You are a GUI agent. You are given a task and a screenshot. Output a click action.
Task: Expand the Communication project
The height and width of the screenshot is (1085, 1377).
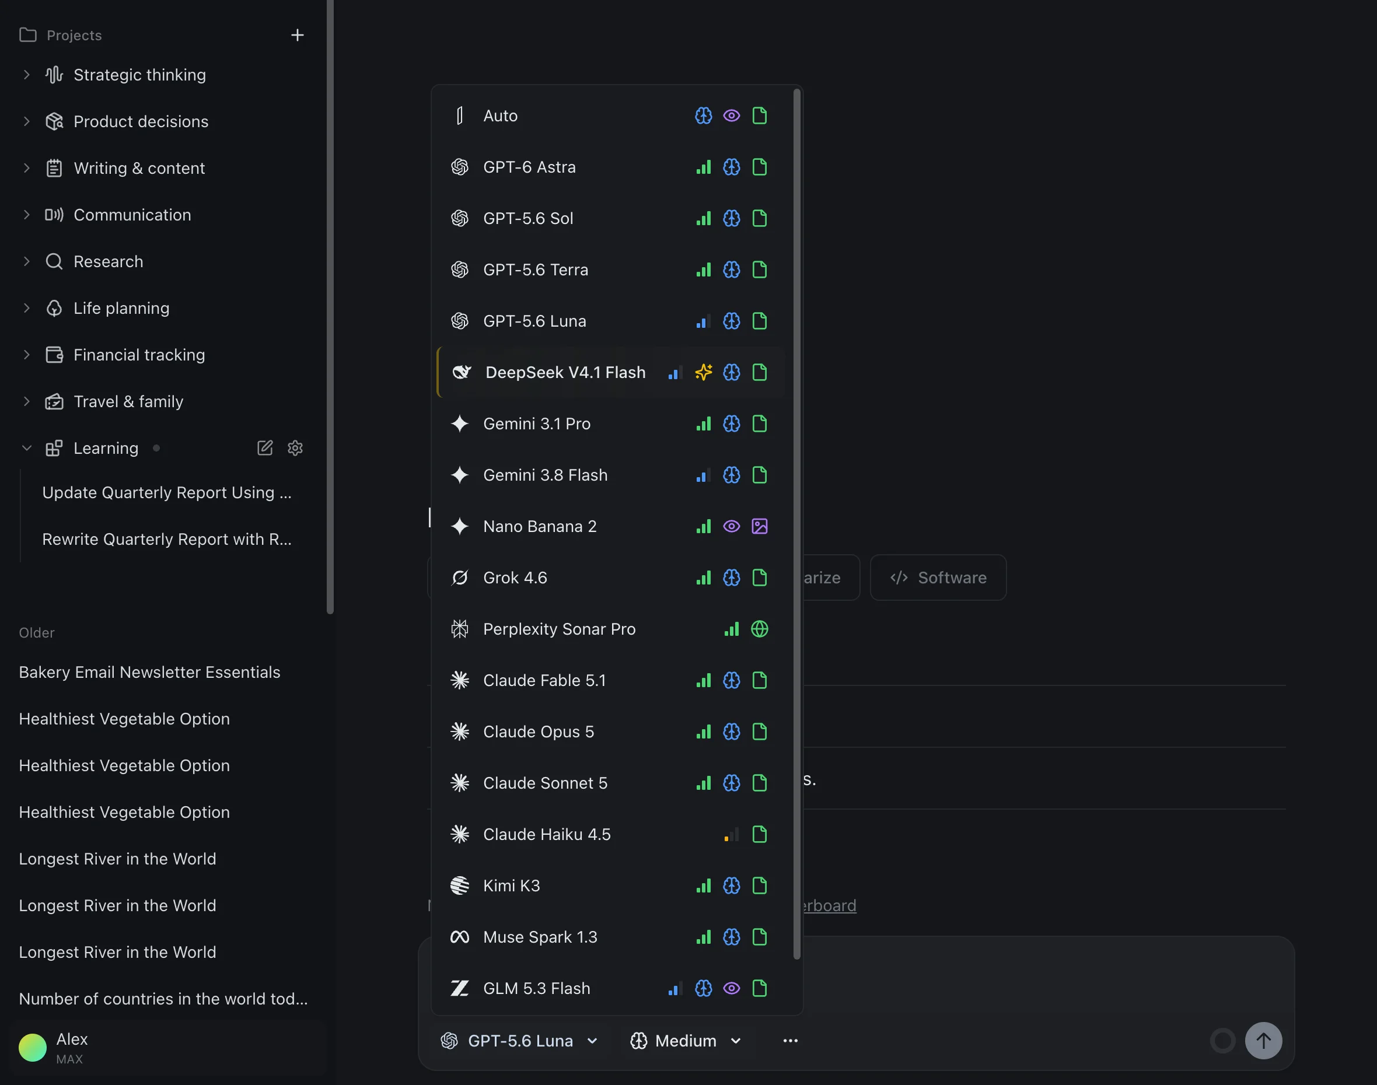[x=27, y=215]
